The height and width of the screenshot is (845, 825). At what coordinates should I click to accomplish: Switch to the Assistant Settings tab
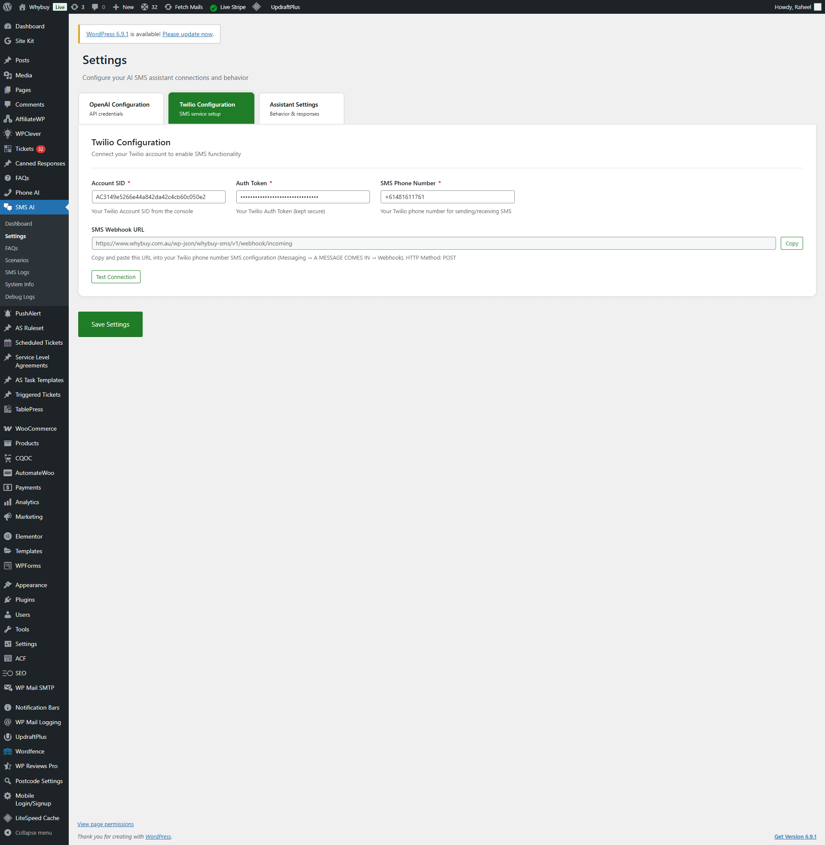[x=301, y=108]
